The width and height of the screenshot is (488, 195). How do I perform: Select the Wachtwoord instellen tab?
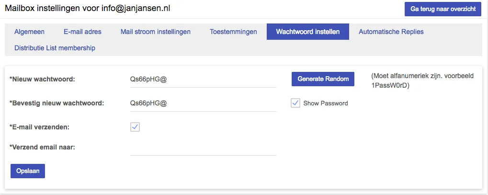[308, 32]
